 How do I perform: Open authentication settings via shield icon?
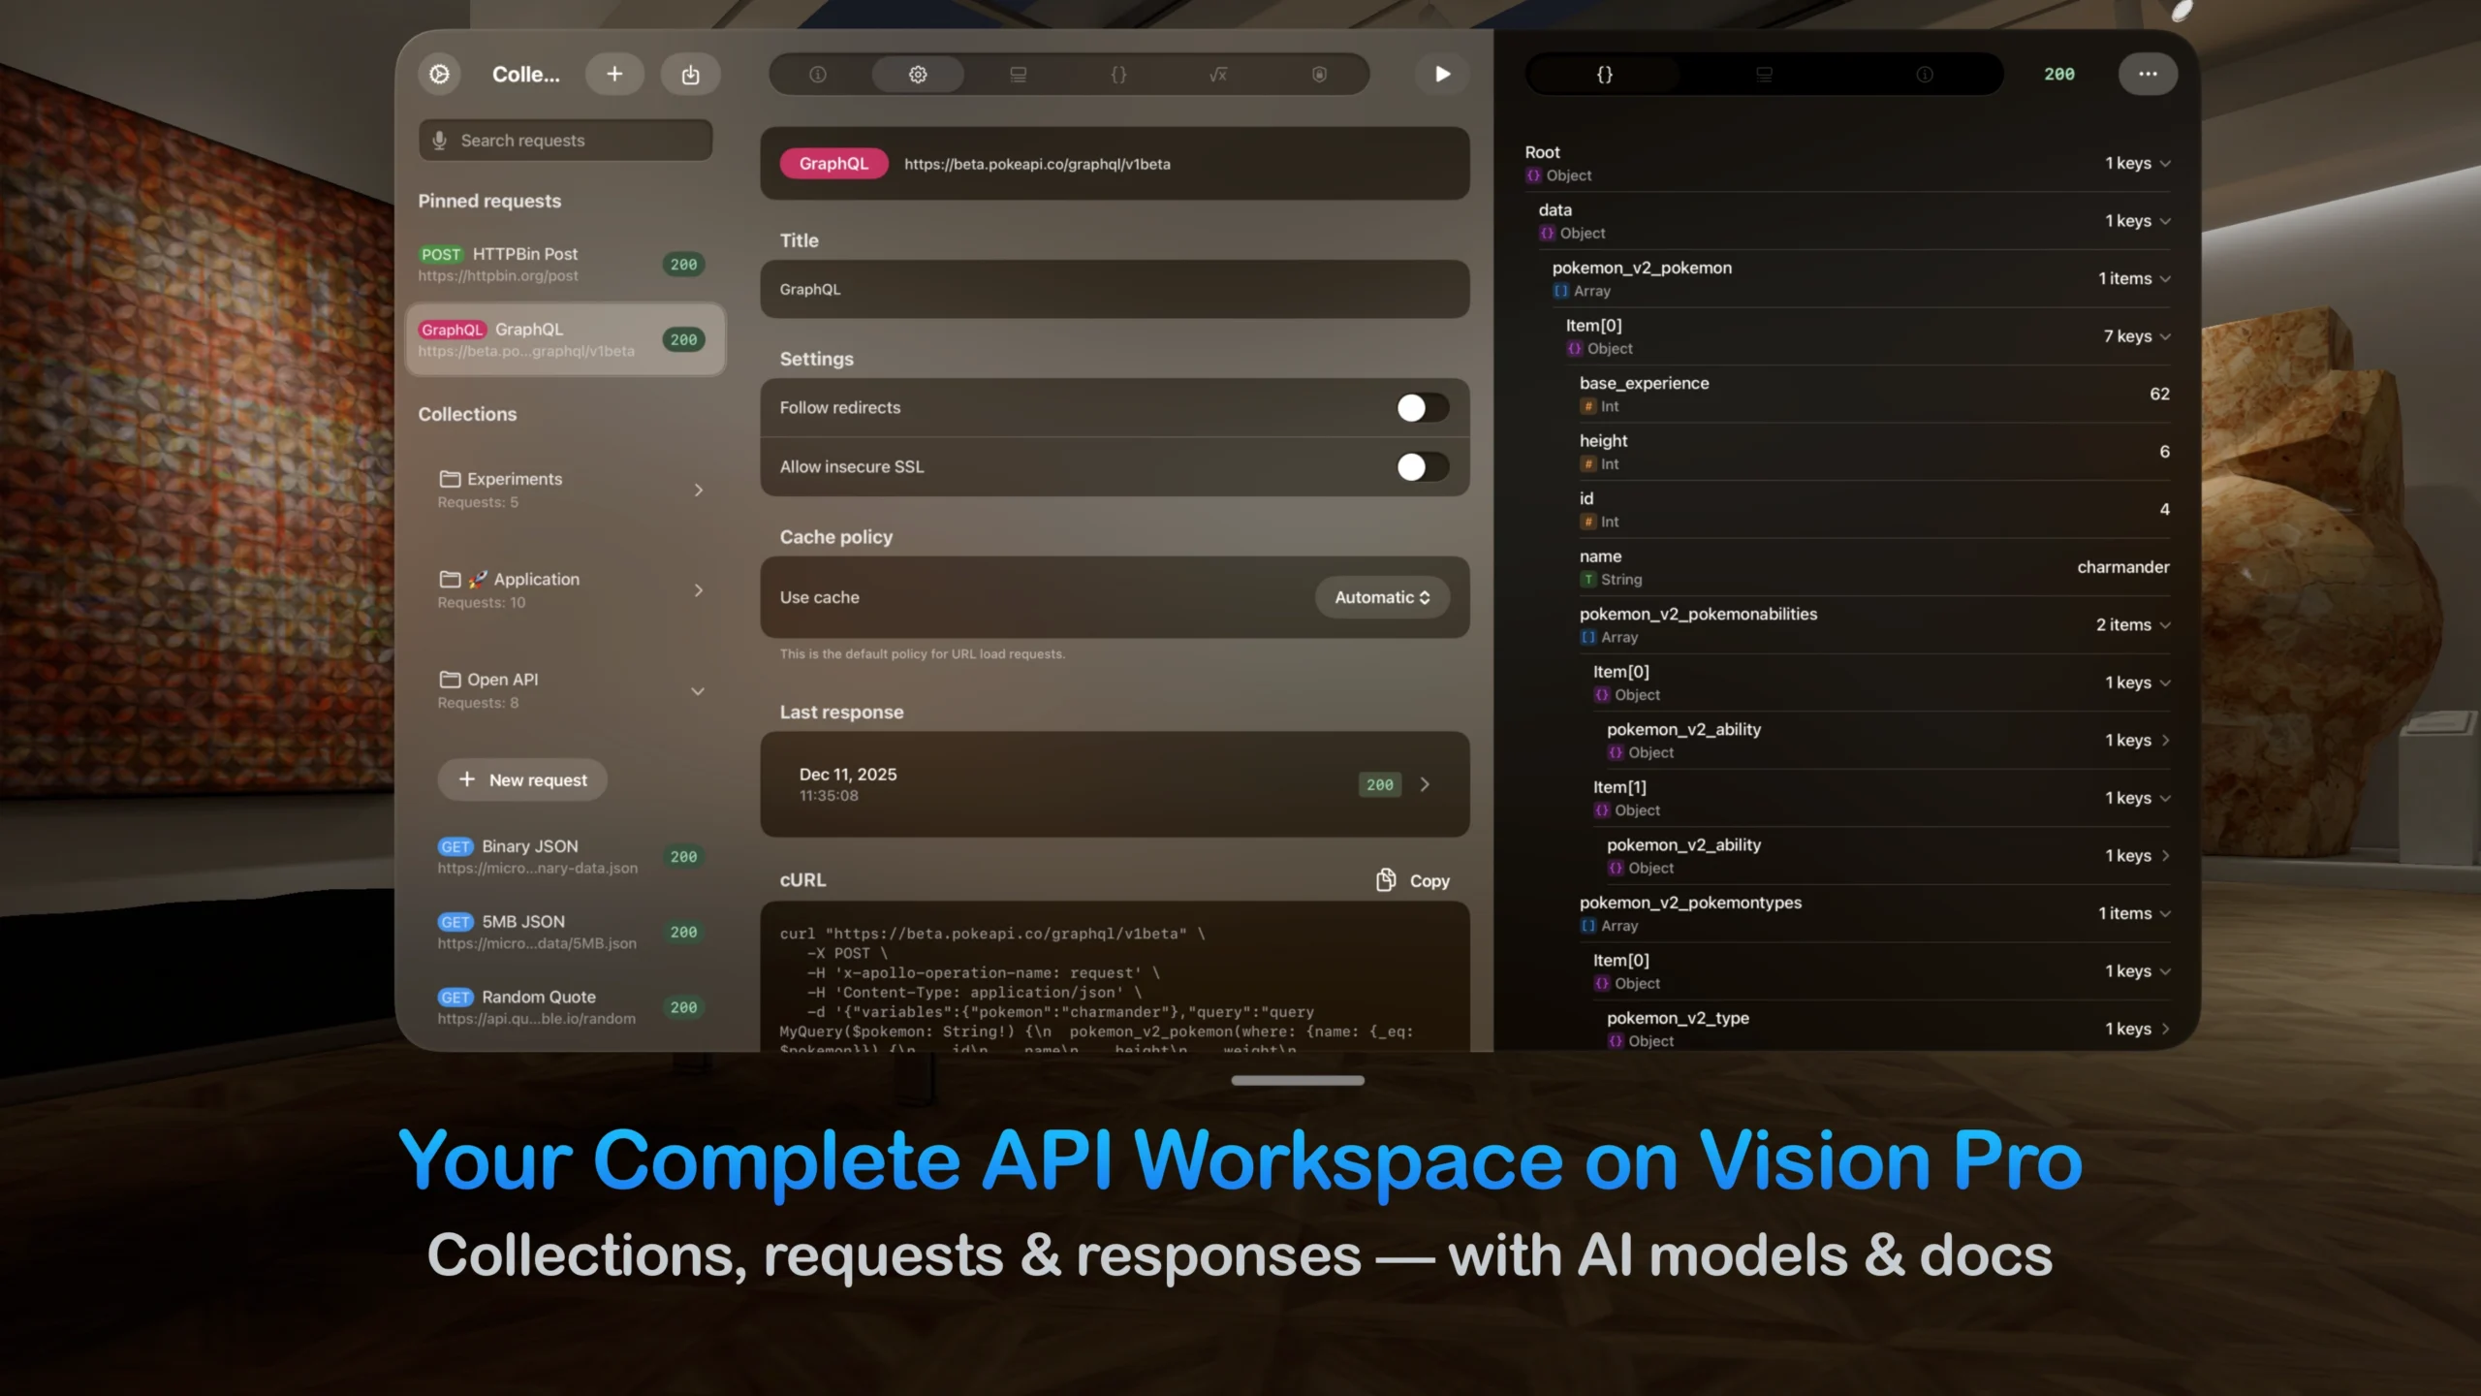coord(1319,74)
